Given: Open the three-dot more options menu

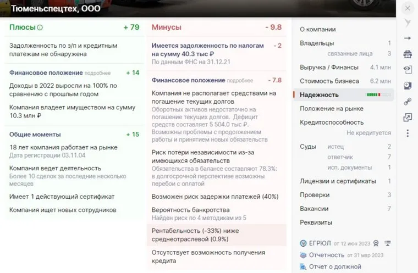Looking at the screenshot, I should coord(408,133).
